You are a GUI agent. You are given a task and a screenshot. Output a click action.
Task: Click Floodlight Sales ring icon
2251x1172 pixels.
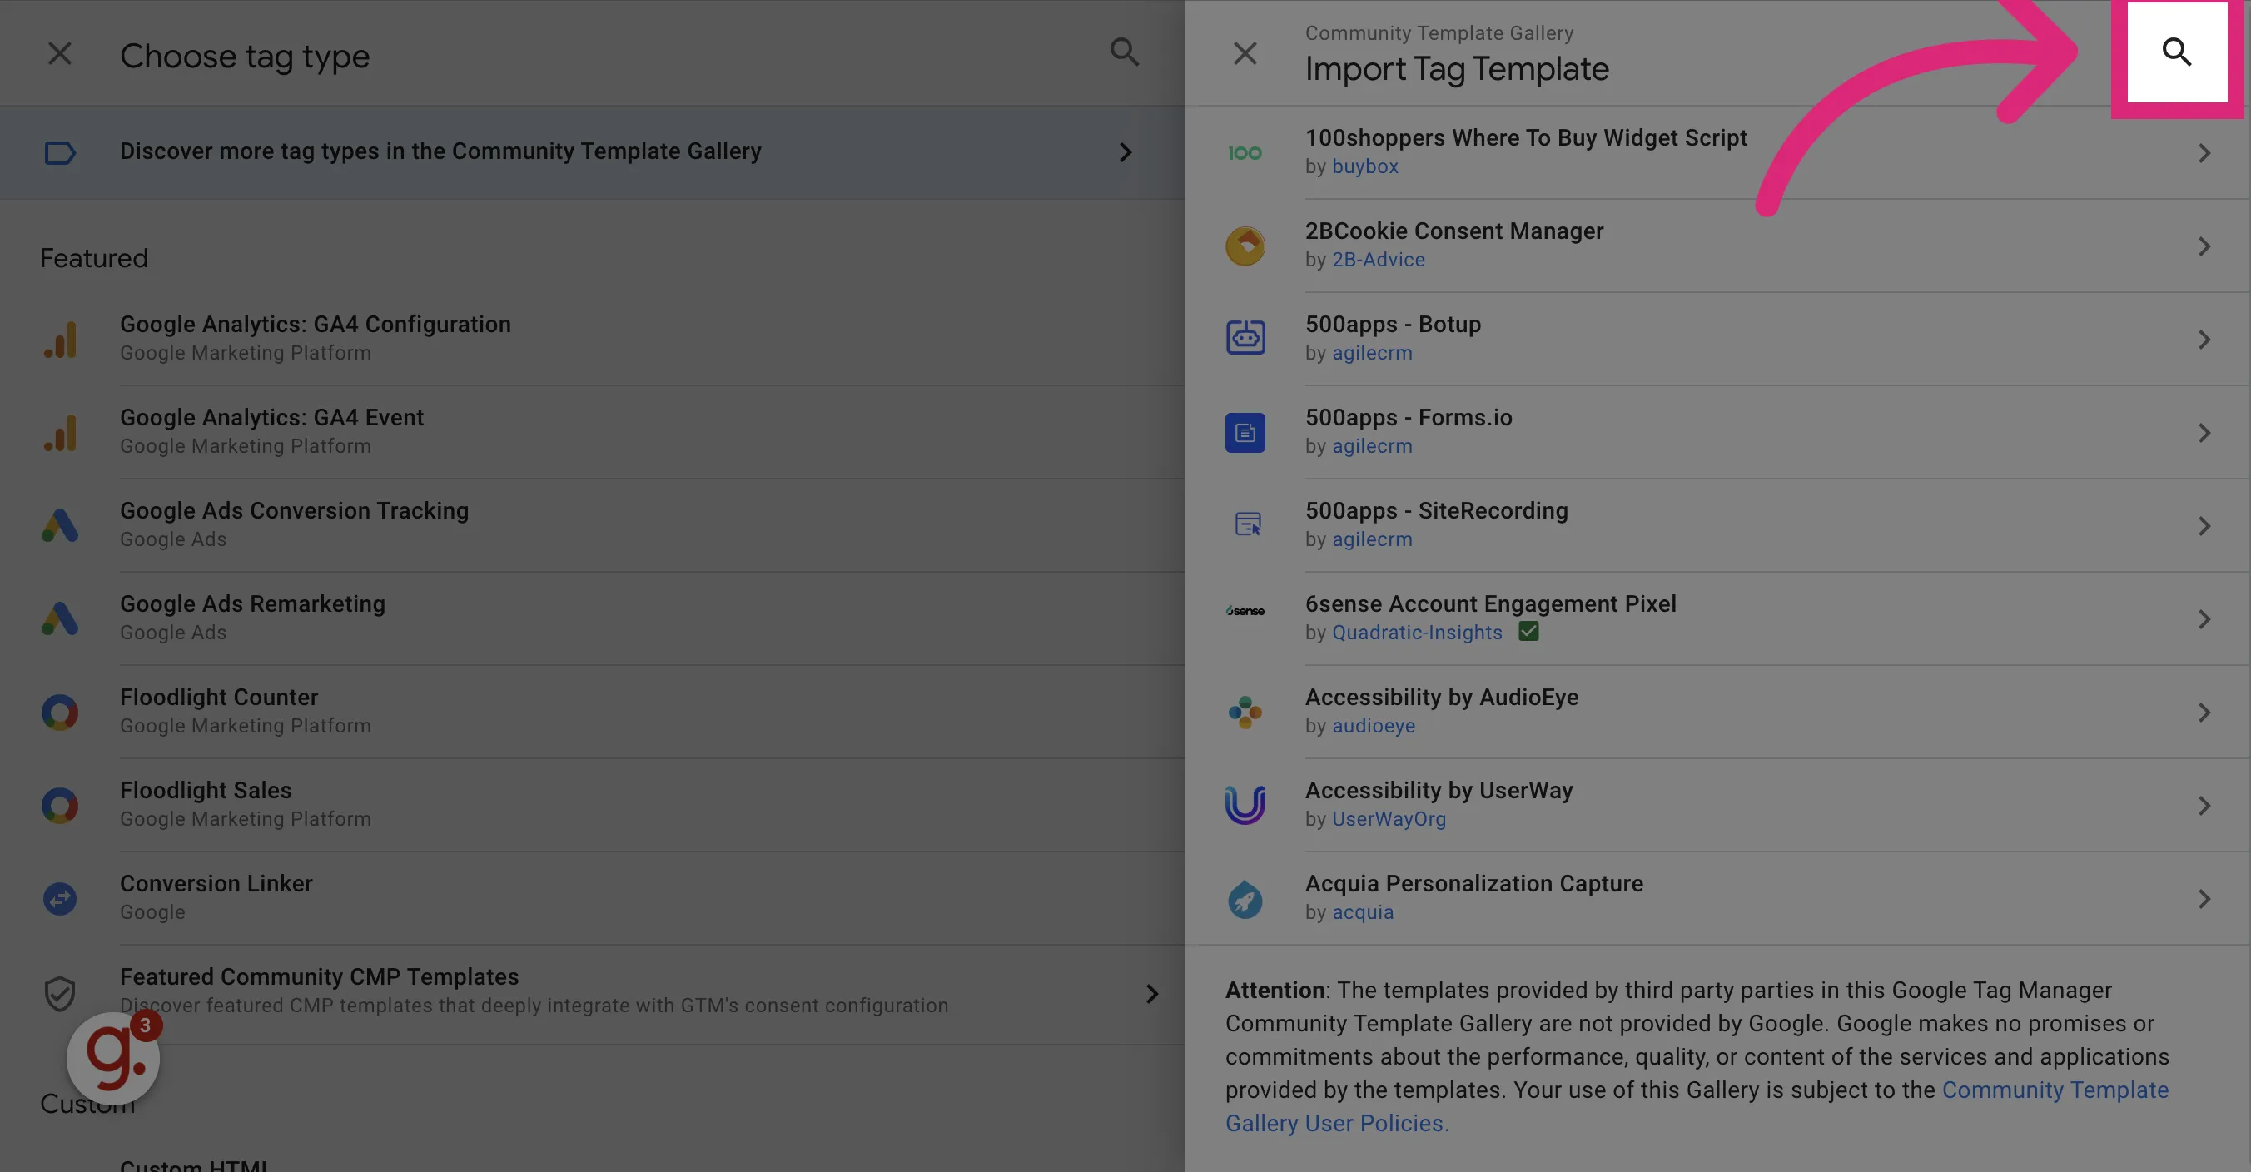(x=59, y=805)
